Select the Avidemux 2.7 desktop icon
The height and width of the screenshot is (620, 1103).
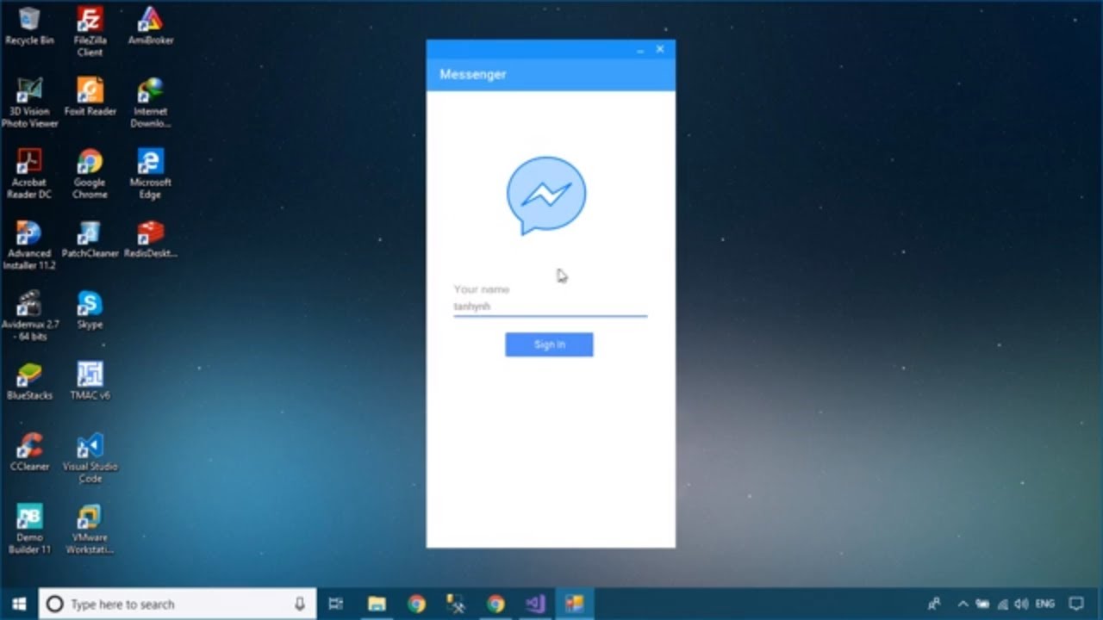29,316
